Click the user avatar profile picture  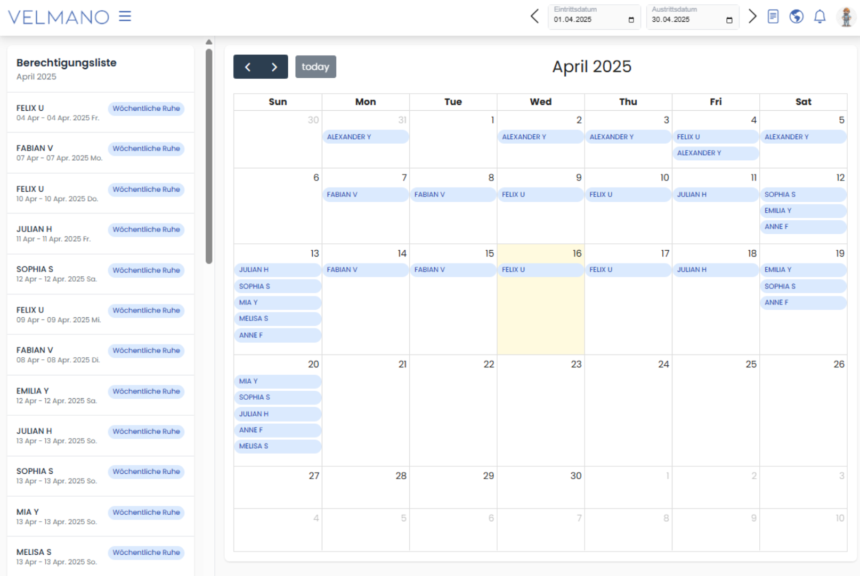[846, 17]
